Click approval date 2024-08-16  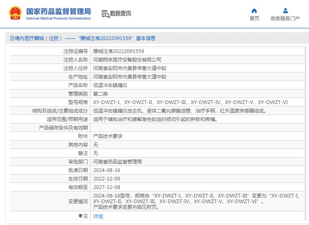click(107, 170)
